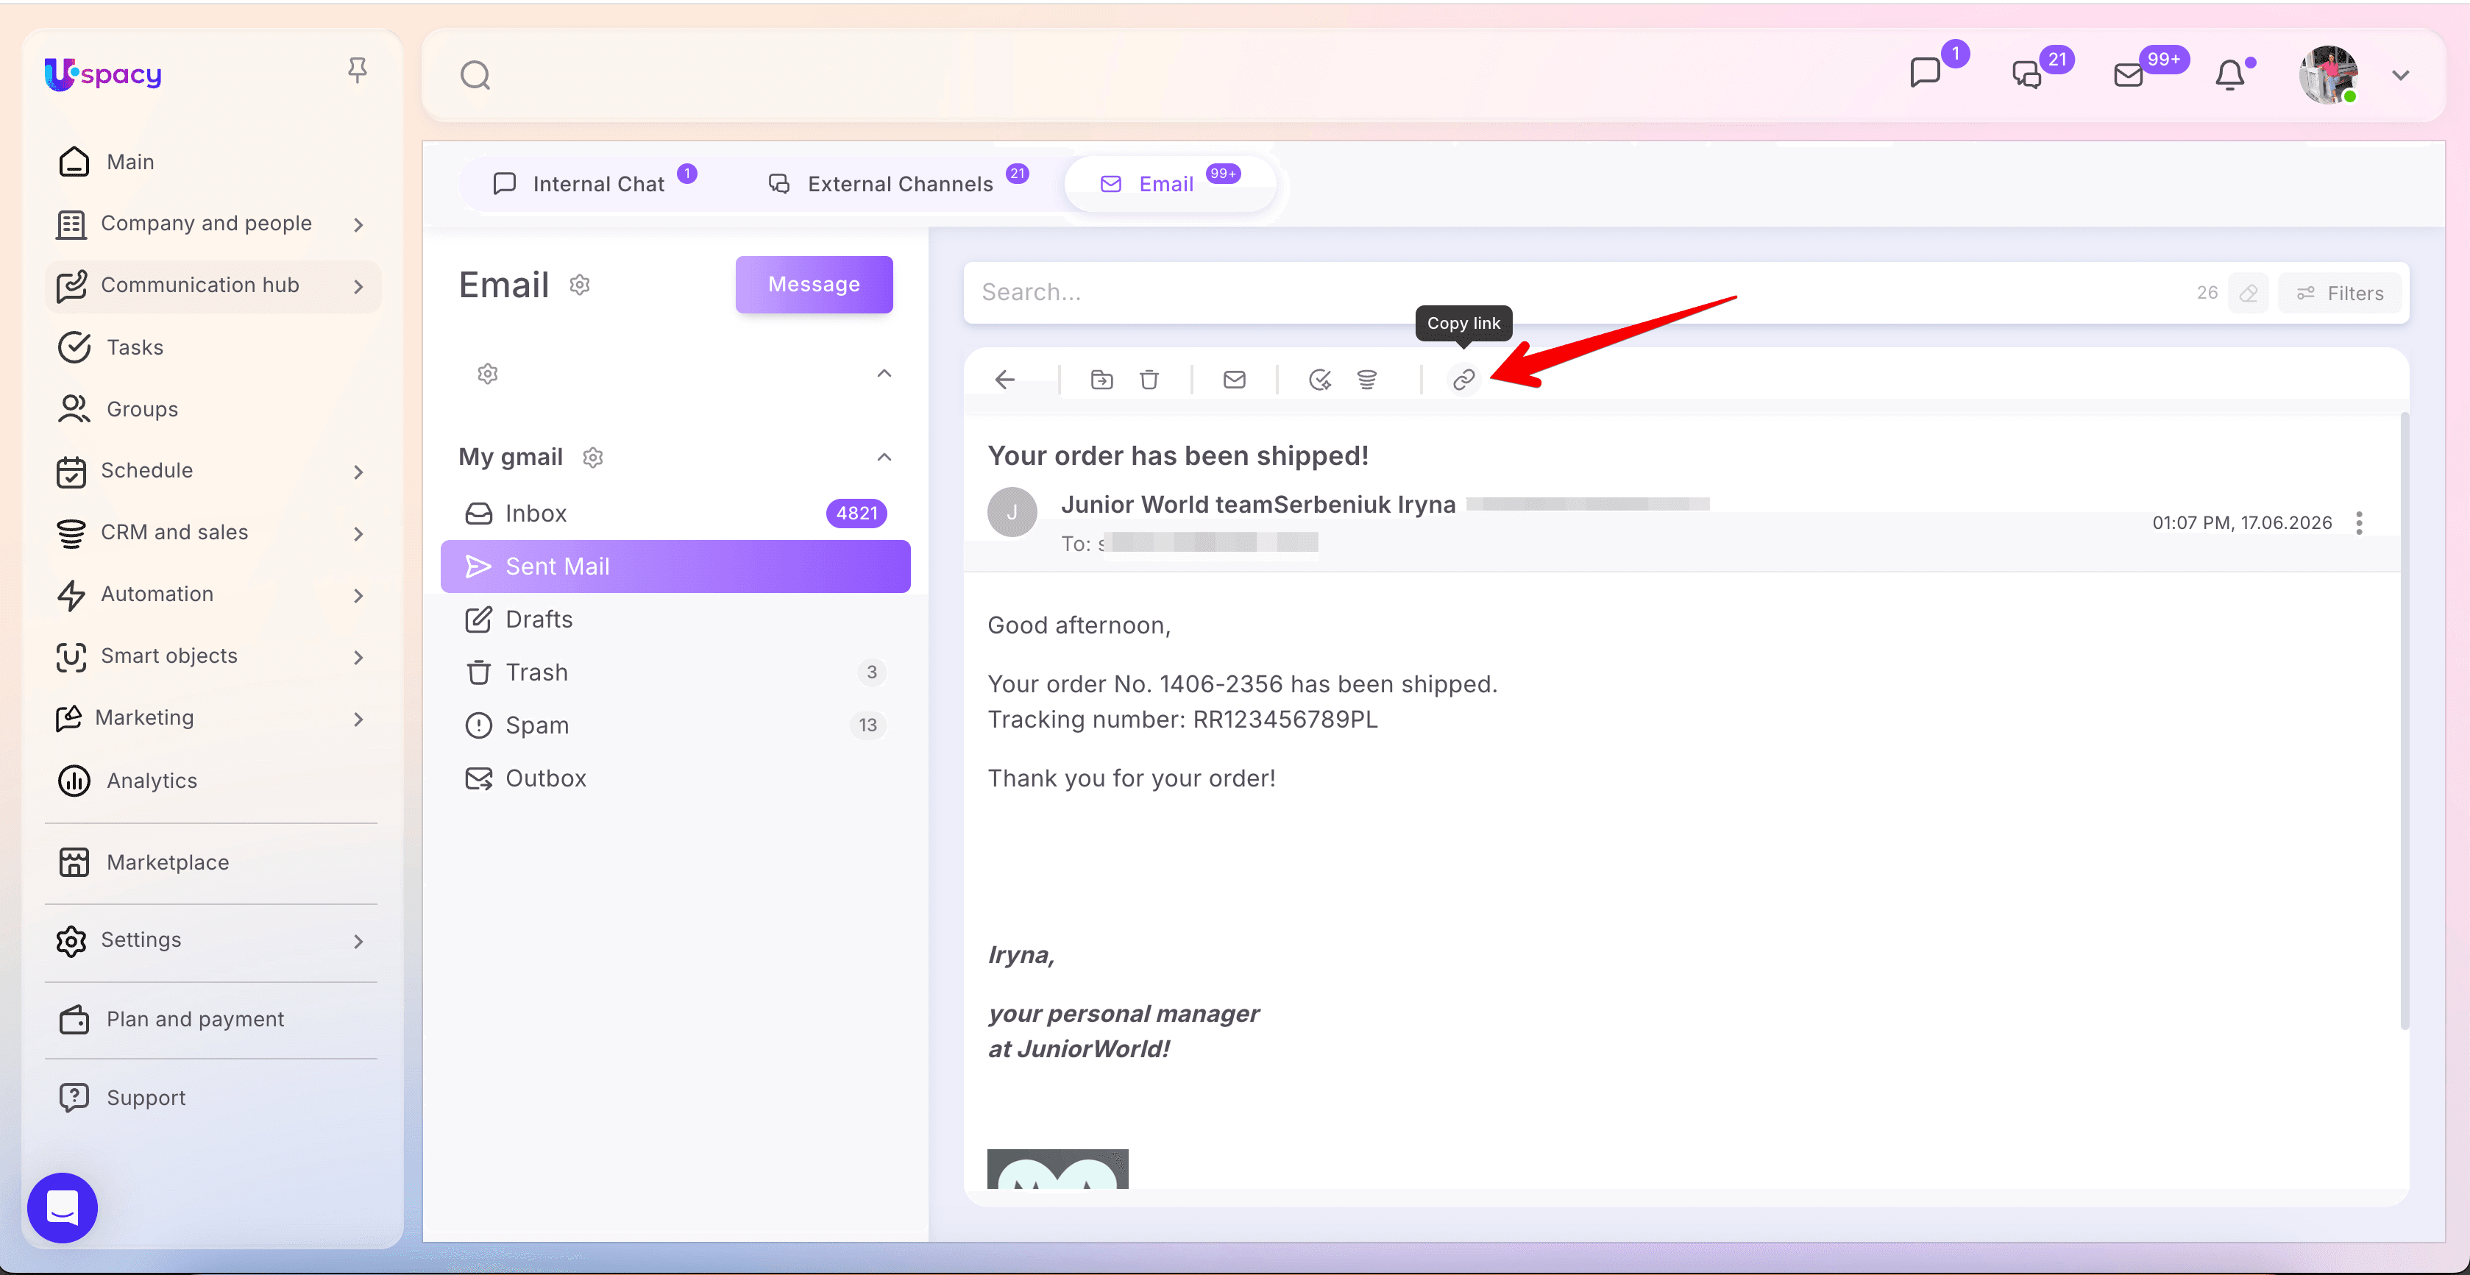This screenshot has height=1275, width=2470.
Task: Open the mail icon with 99+ badge
Action: click(2129, 75)
